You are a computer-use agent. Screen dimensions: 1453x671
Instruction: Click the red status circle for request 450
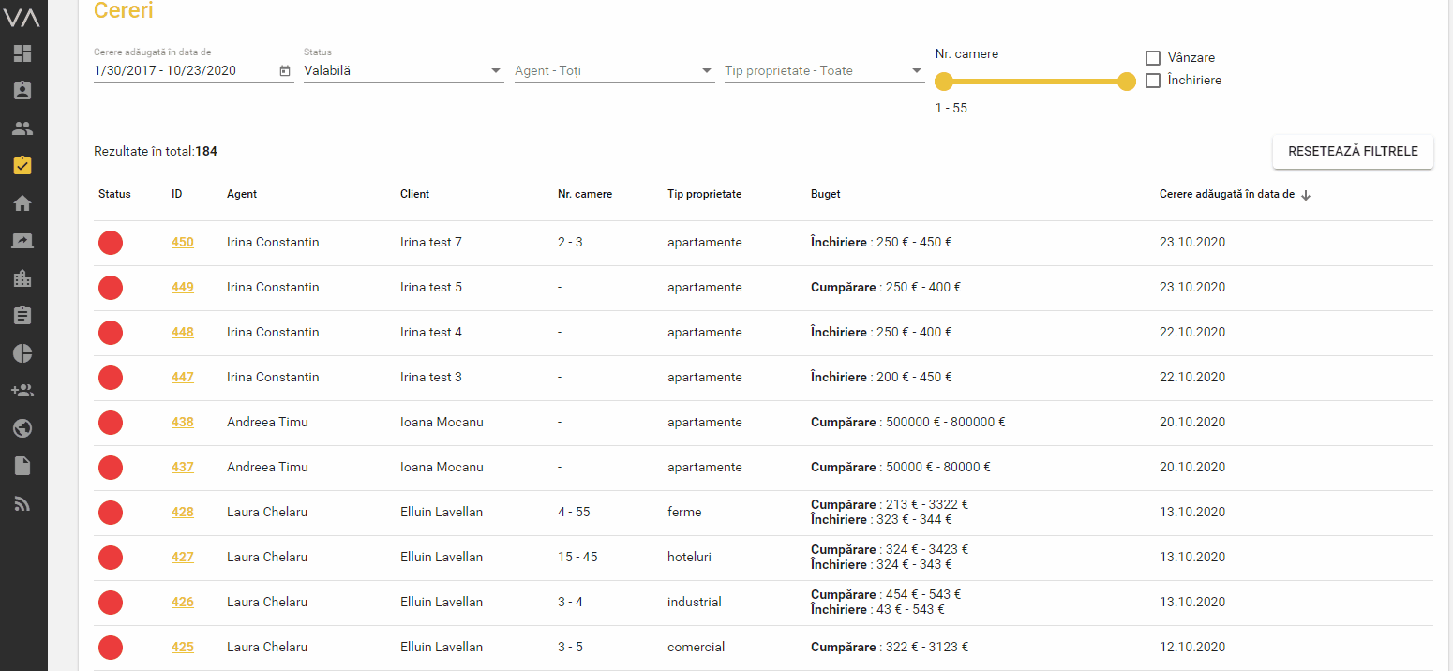coord(111,243)
